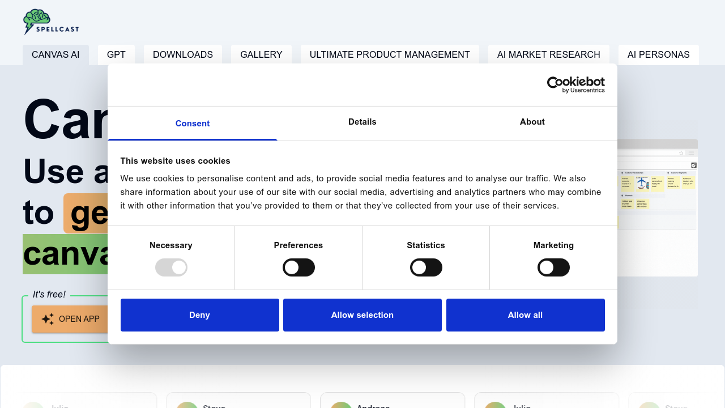Screen dimensions: 725x408
Task: Click the canvas app preview screenshot
Action: click(x=657, y=207)
